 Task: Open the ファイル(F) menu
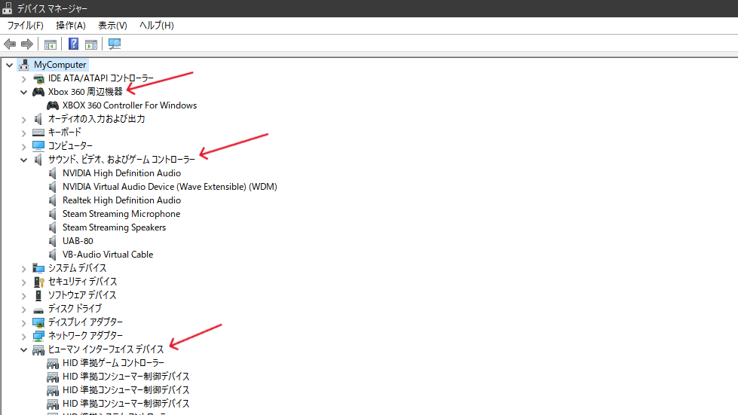coord(25,26)
